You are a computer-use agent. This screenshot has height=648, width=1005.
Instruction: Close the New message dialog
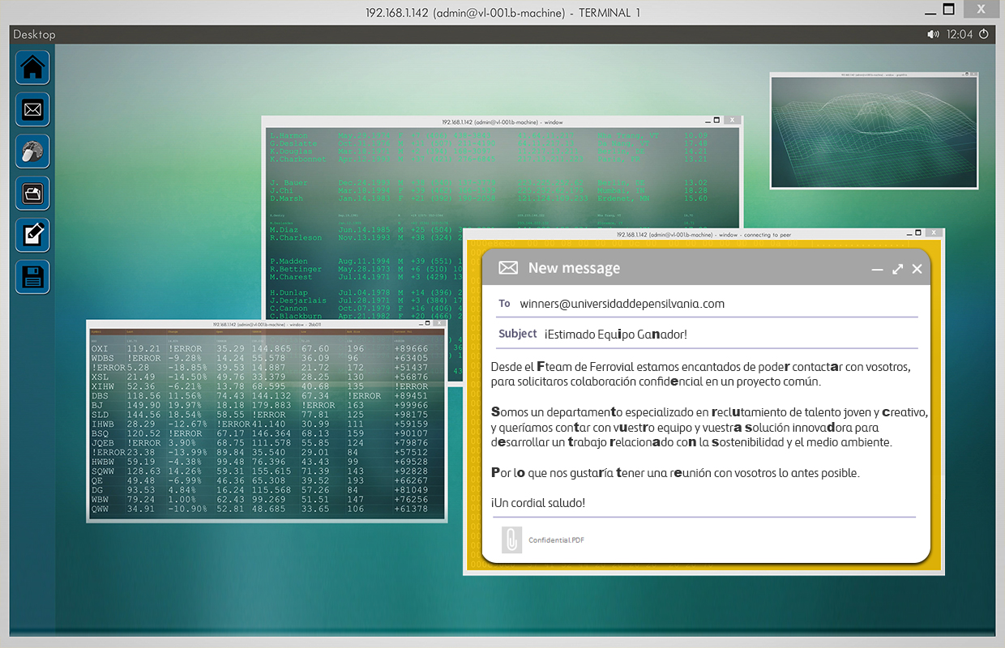(917, 269)
